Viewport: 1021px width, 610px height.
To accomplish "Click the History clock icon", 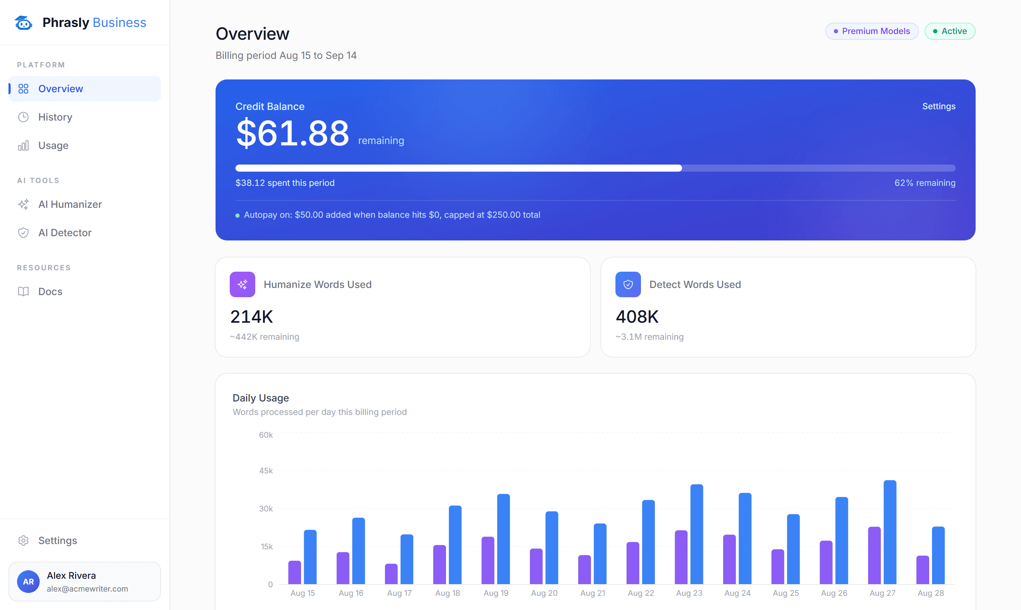I will pyautogui.click(x=23, y=117).
